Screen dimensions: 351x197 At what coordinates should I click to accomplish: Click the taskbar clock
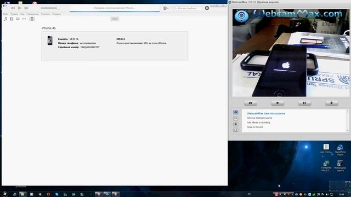point(341,194)
